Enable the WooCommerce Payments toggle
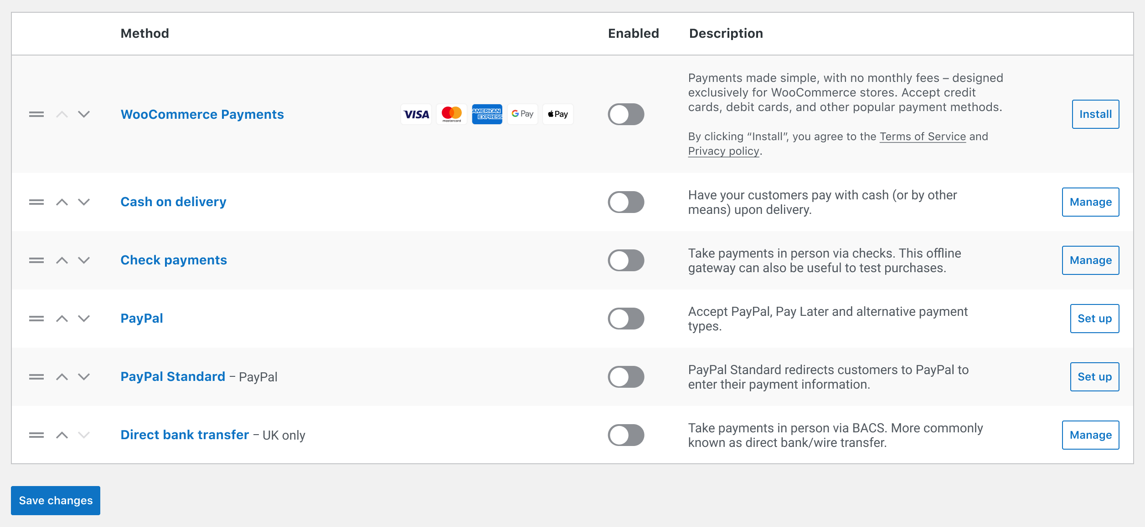The height and width of the screenshot is (527, 1145). (626, 114)
